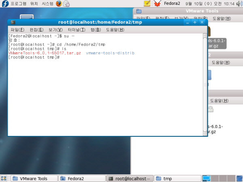Select the Computer icon on the desktop
The image size is (243, 182).
[x=27, y=17]
